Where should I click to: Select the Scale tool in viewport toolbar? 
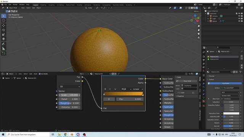(3, 34)
